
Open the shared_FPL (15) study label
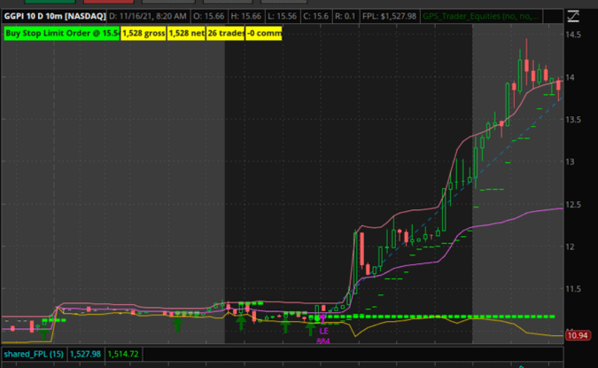tap(34, 354)
